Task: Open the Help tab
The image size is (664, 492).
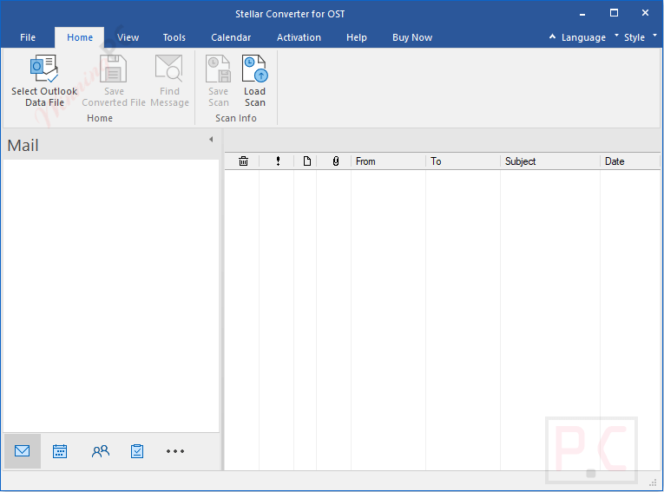Action: pos(357,37)
